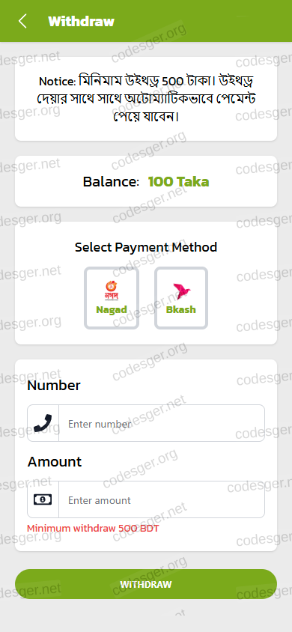This screenshot has width=292, height=632.
Task: Select Nagad as payment method
Action: pos(112,298)
